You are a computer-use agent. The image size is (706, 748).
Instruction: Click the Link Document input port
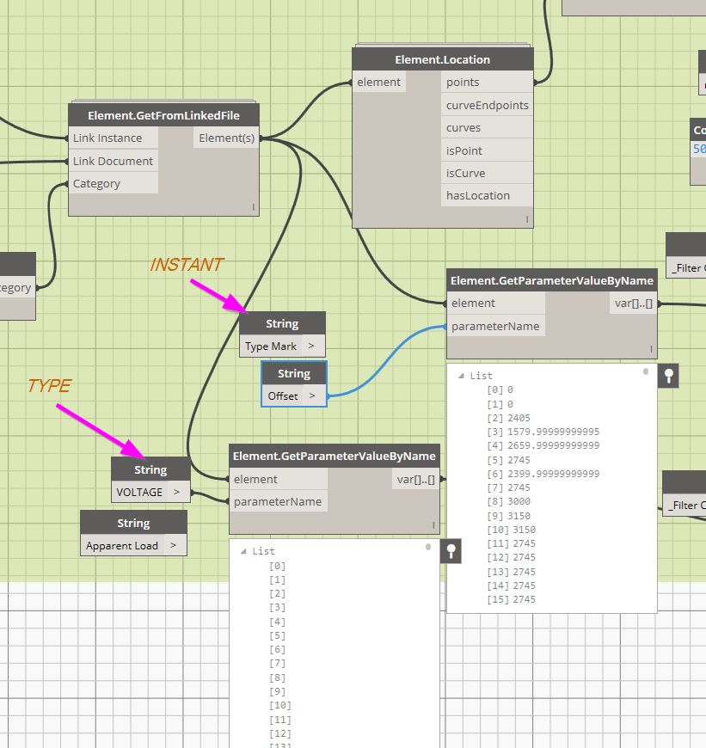(x=114, y=162)
